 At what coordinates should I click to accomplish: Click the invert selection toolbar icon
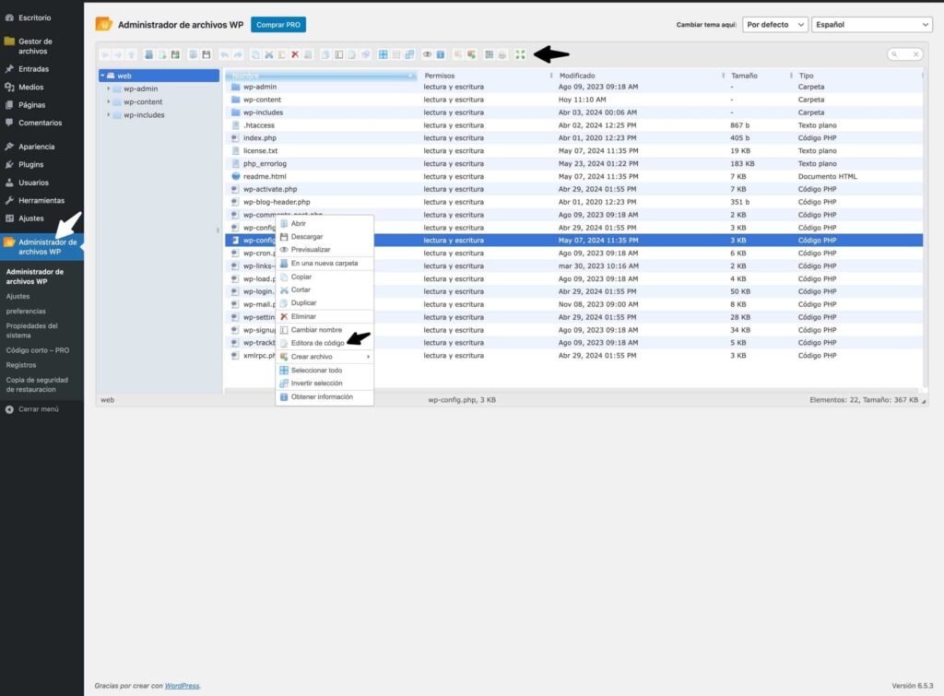click(x=409, y=54)
